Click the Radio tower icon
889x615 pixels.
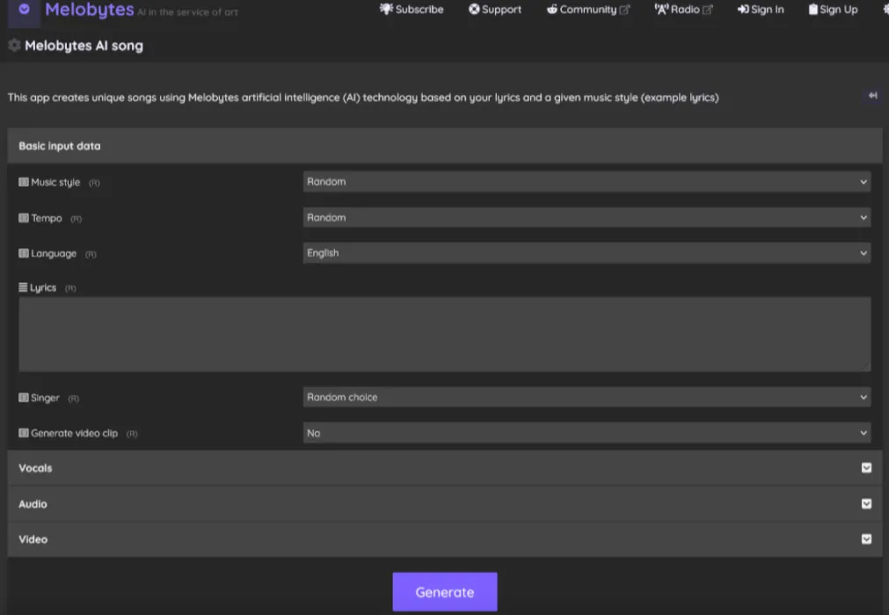click(x=661, y=9)
